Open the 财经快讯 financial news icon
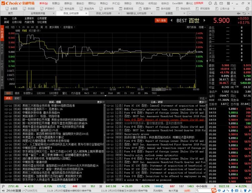This screenshot has height=193, width=252. pos(177,9)
